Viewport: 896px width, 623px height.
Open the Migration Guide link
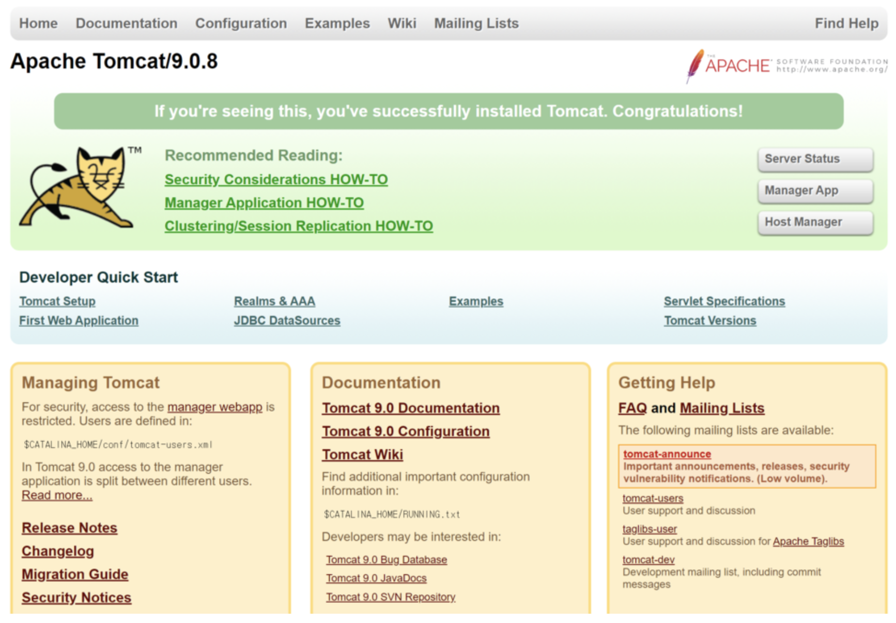(x=74, y=574)
